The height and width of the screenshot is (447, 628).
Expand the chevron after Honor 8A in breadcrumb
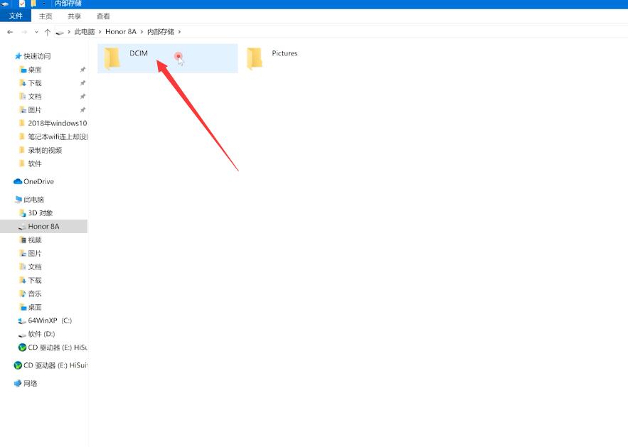(x=142, y=32)
